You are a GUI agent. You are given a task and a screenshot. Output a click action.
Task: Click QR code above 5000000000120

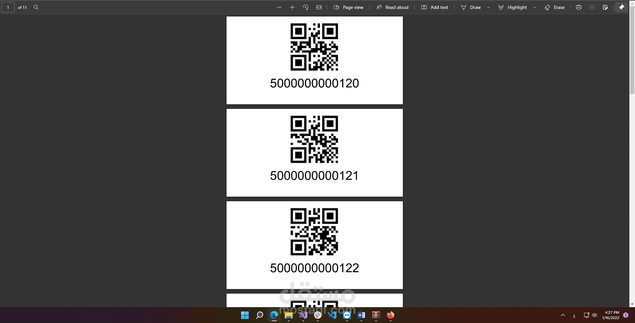[314, 47]
